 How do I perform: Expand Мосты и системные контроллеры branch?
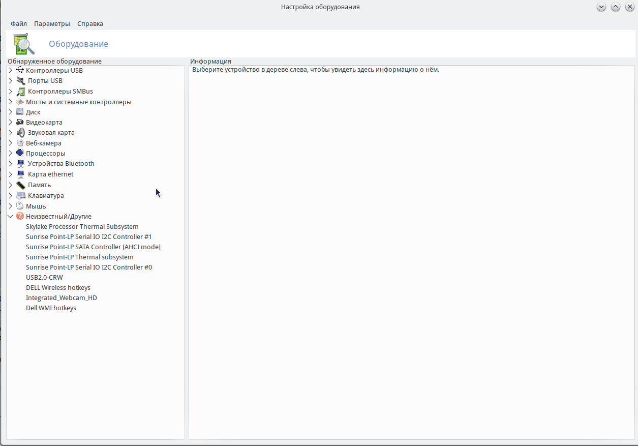click(x=11, y=102)
